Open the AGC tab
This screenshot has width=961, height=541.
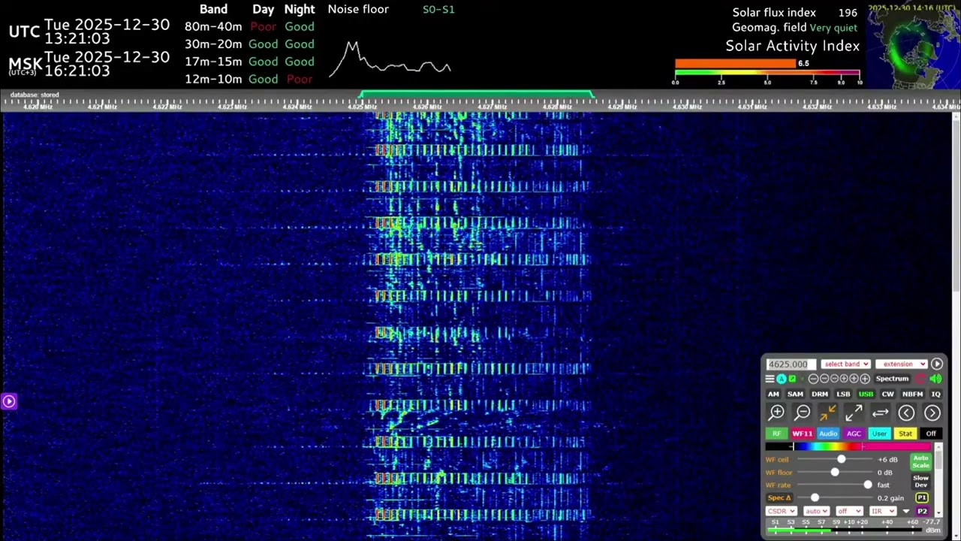(x=854, y=434)
